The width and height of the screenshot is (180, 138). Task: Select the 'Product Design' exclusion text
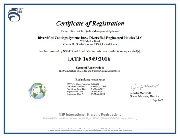[98, 80]
